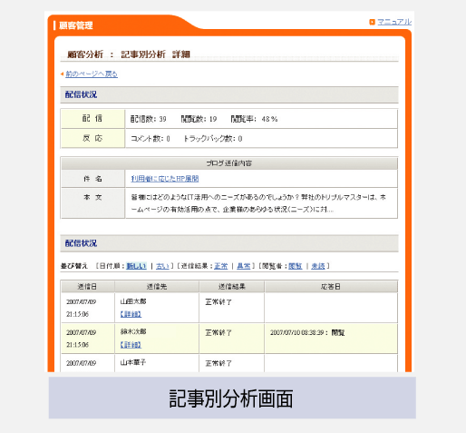Click the 配信数: 39 value

click(x=149, y=119)
